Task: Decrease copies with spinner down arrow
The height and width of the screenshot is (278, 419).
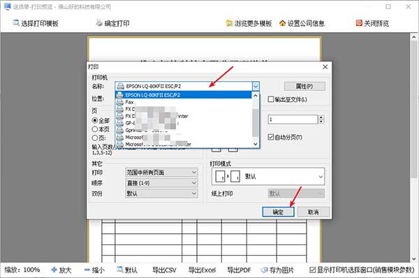Action: point(321,122)
